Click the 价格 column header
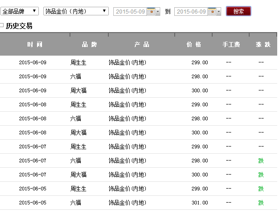The height and width of the screenshot is (213, 279). click(194, 44)
